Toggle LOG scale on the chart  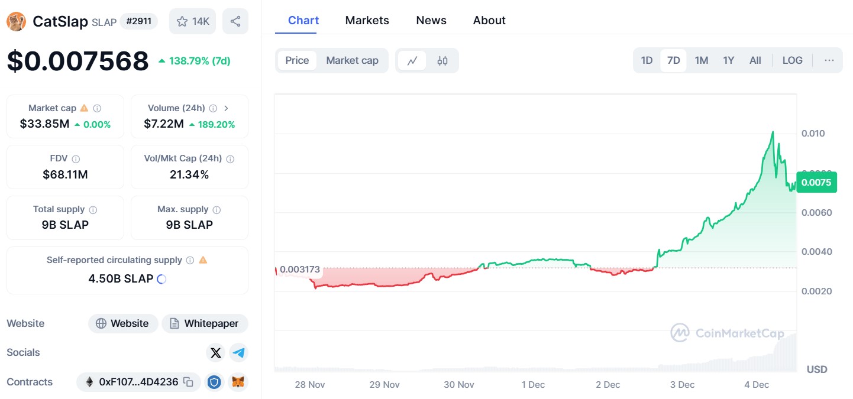(792, 60)
